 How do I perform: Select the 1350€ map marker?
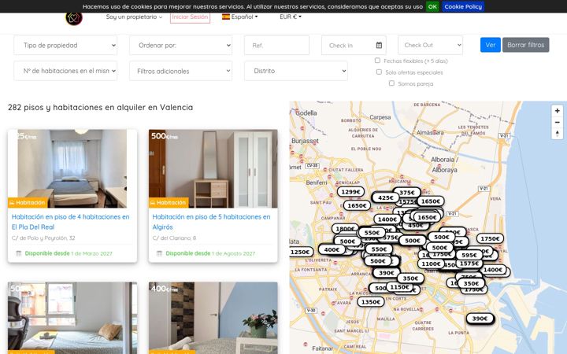tap(371, 301)
